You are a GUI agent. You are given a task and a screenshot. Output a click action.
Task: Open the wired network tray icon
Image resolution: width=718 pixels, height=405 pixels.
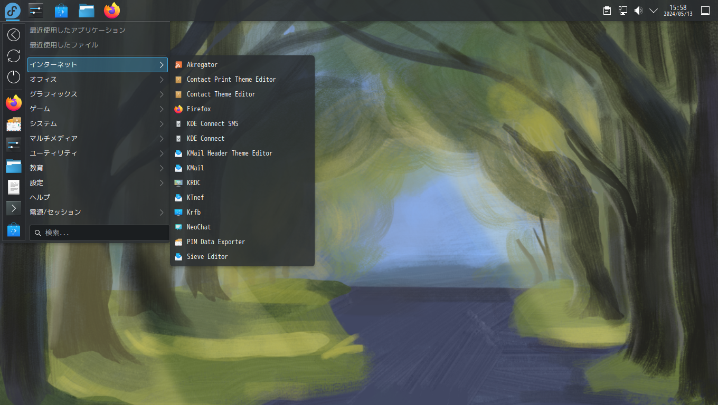click(623, 11)
